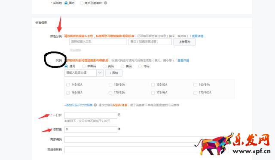Image resolution: width=275 pixels, height=160 pixels.
Task: Click the +添加 size button
Action: pos(113,73)
